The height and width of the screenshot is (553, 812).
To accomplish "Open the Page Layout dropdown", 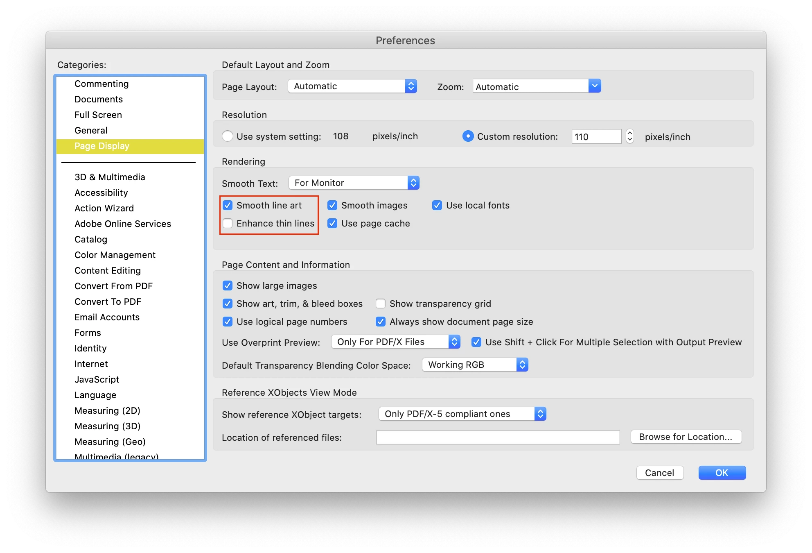I will point(352,86).
